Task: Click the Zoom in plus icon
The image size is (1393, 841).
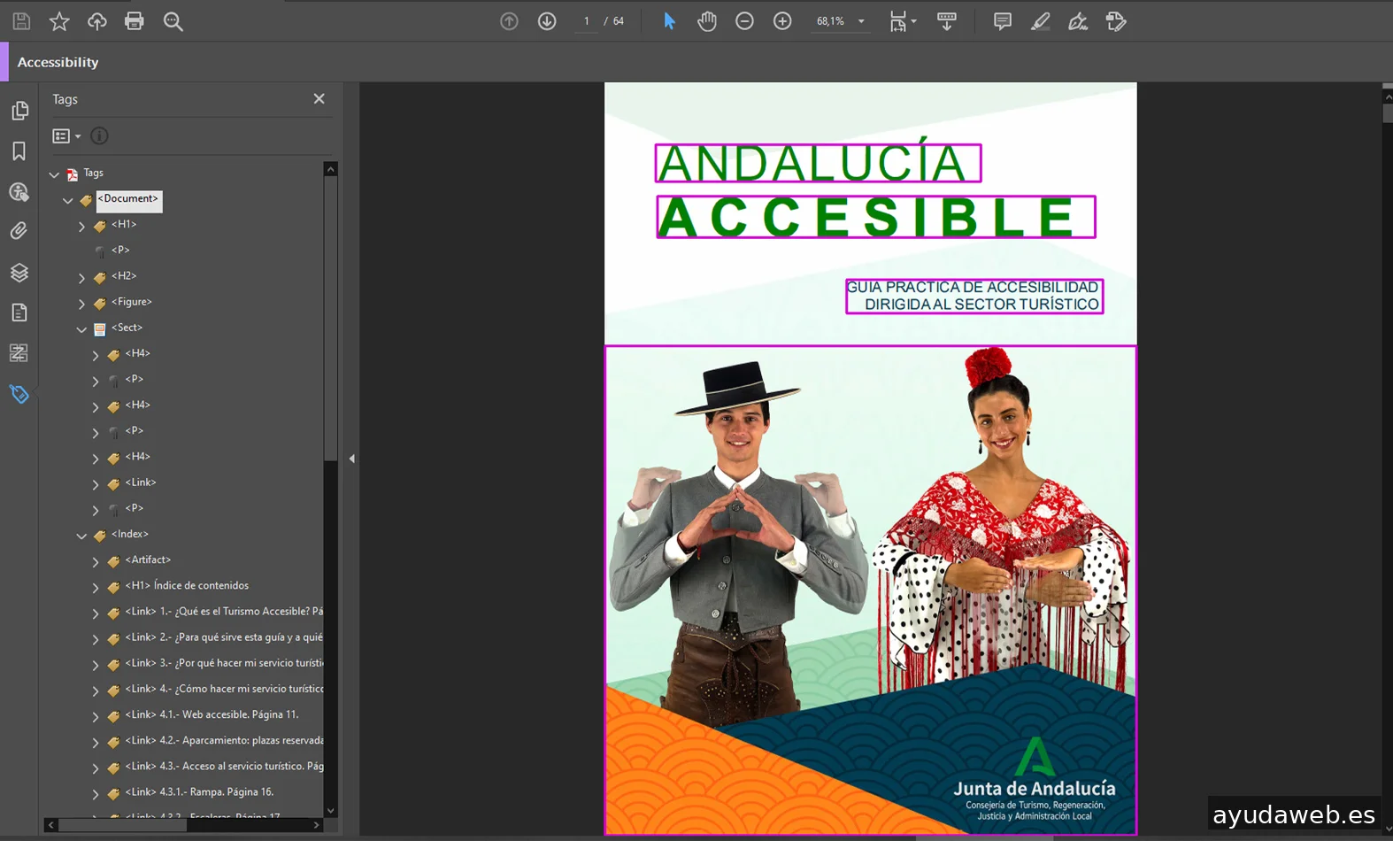Action: point(782,21)
